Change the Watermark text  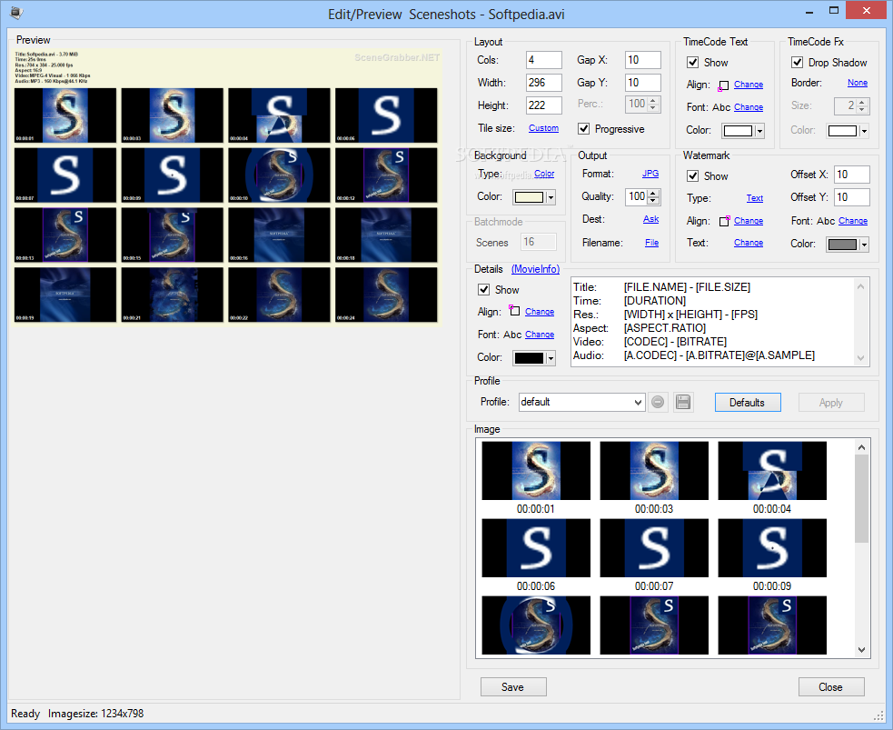(749, 243)
